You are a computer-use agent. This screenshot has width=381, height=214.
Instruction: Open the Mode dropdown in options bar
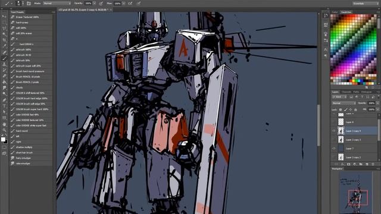[x=57, y=4]
